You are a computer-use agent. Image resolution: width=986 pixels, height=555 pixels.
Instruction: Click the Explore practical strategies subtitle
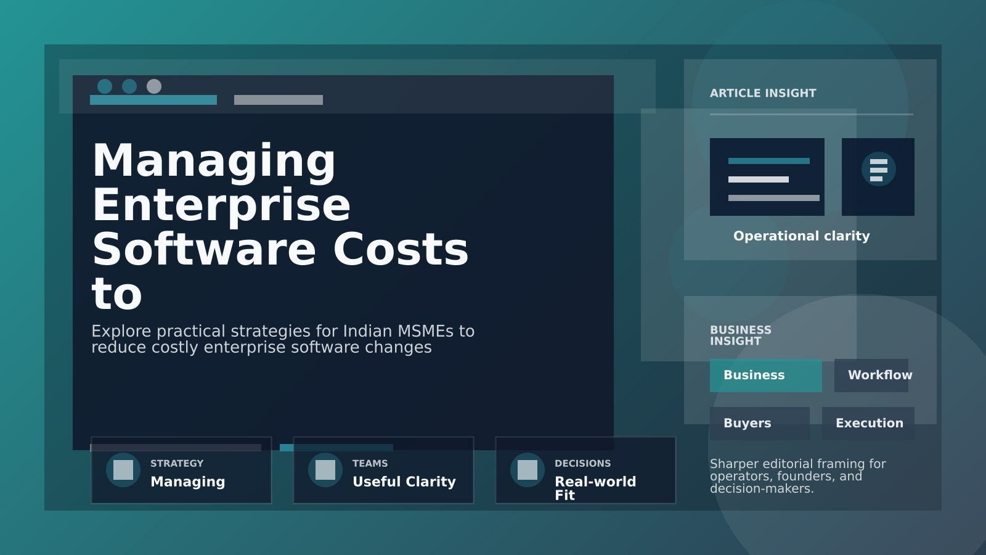(283, 339)
